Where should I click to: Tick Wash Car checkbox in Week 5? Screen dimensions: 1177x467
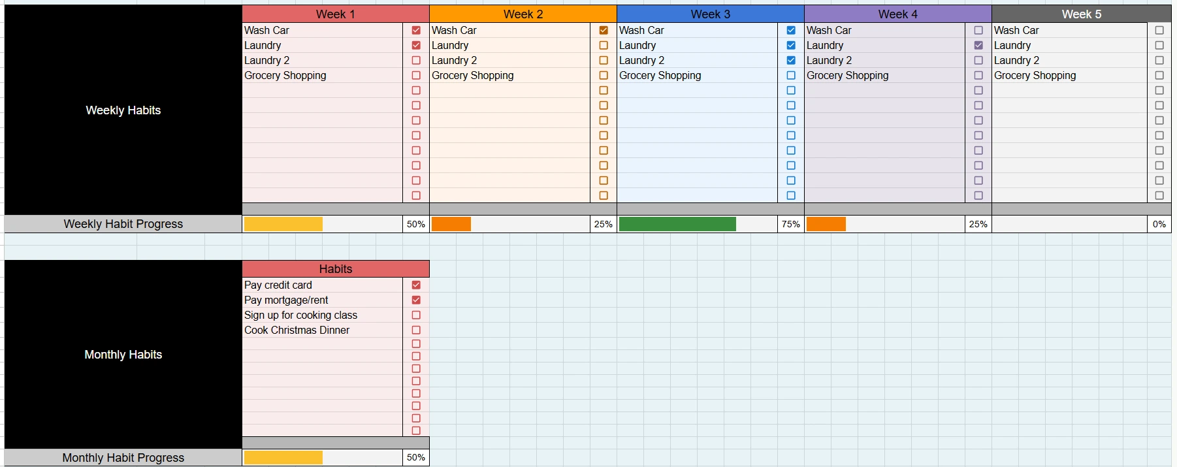tap(1159, 30)
